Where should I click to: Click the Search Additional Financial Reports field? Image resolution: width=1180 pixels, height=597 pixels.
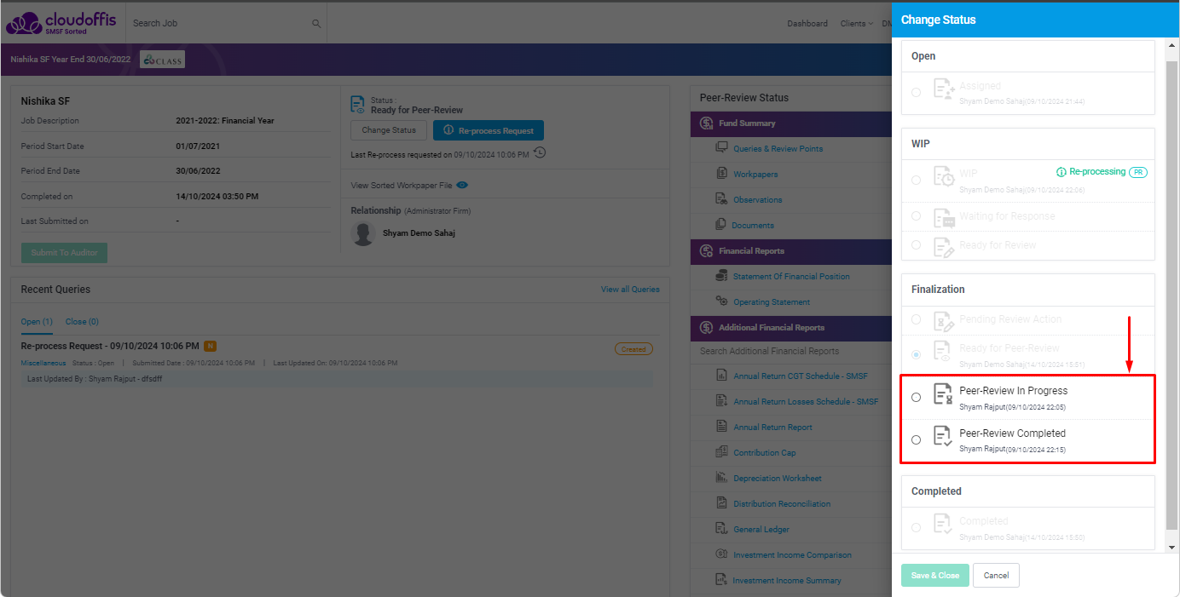790,351
